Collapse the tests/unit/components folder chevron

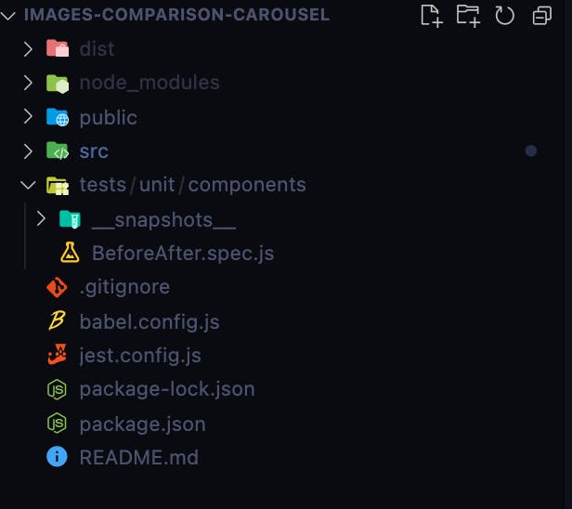(28, 185)
